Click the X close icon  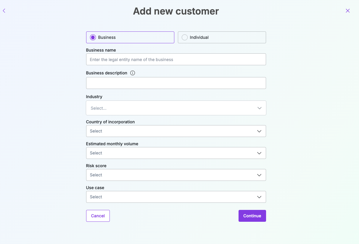point(348,11)
